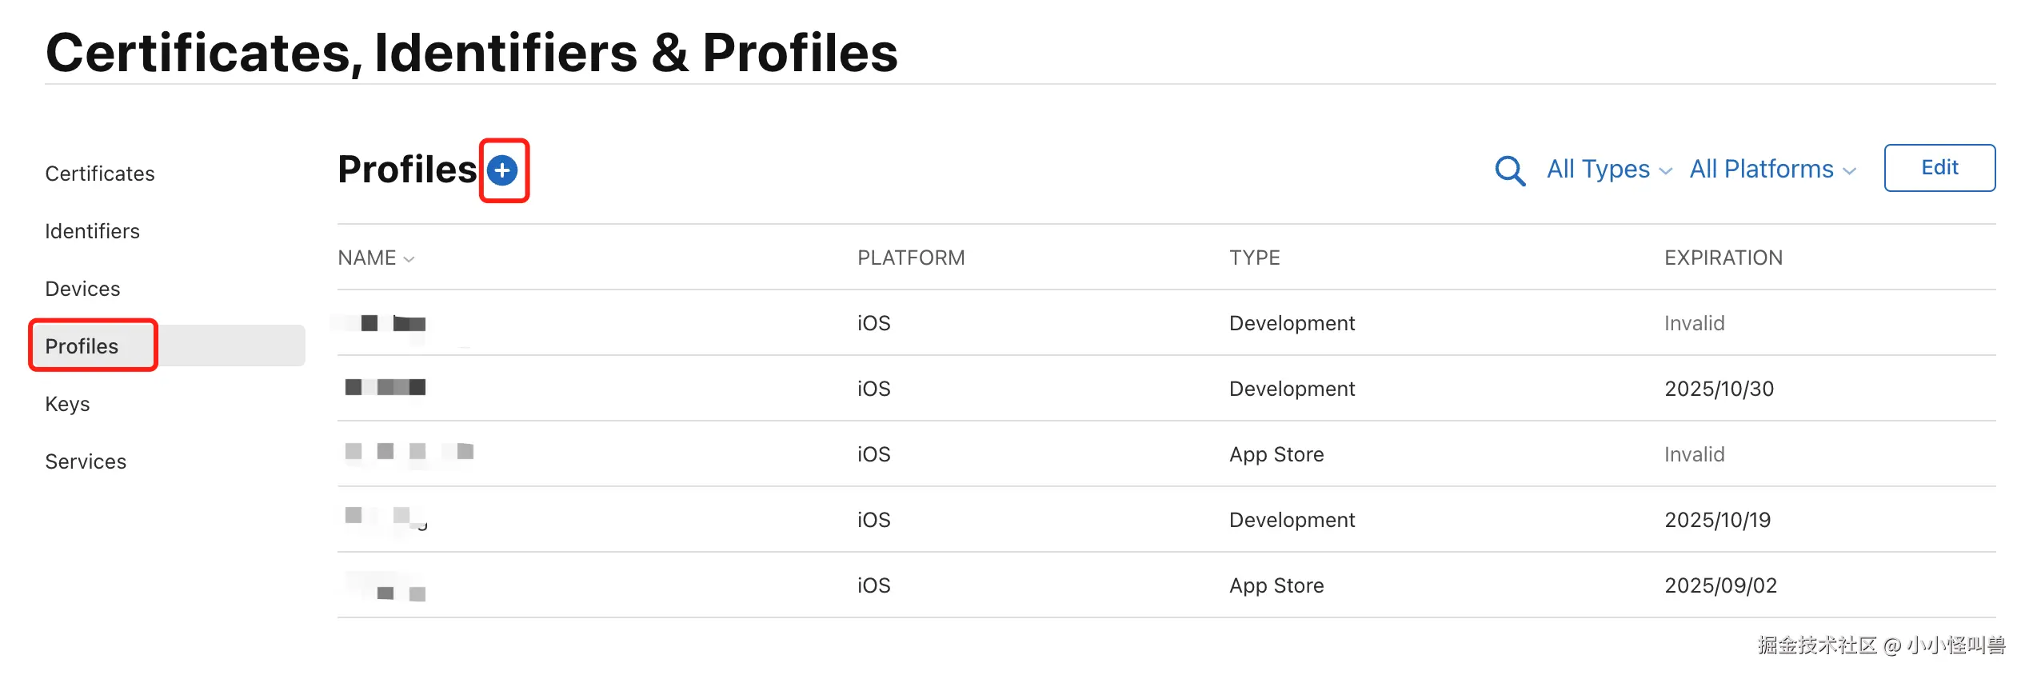Click the EXPIRATION column header
2025x675 pixels.
pos(1723,258)
